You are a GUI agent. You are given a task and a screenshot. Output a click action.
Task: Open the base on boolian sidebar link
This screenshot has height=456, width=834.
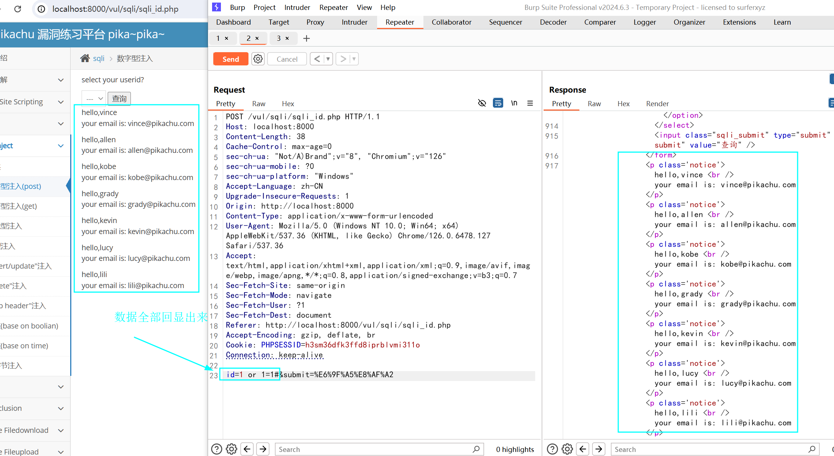pyautogui.click(x=29, y=326)
